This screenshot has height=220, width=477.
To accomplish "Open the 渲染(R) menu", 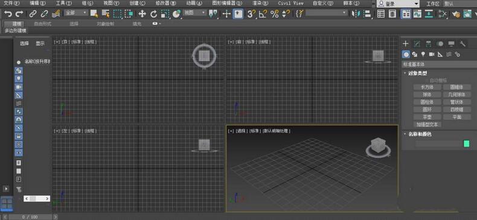I will [x=260, y=3].
